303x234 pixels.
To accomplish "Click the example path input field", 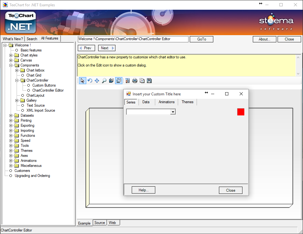I will pyautogui.click(x=133, y=39).
